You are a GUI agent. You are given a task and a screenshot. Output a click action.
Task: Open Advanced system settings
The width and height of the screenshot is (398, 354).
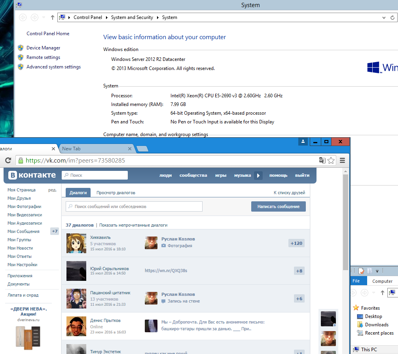point(53,67)
